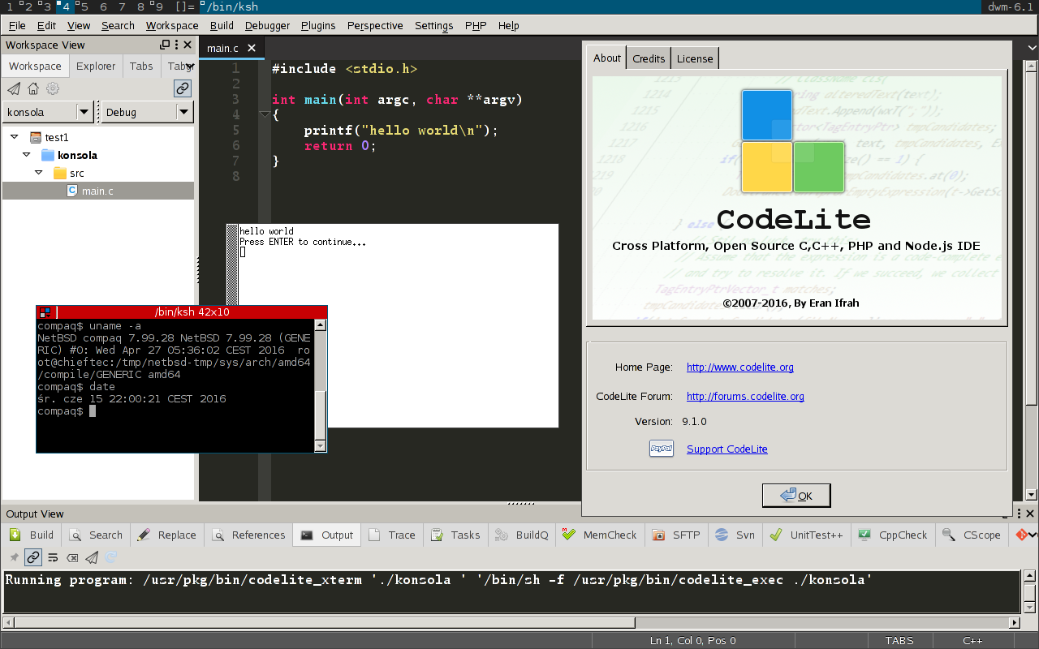Viewport: 1039px width, 649px height.
Task: Close the main.c editor tab
Action: pos(252,48)
